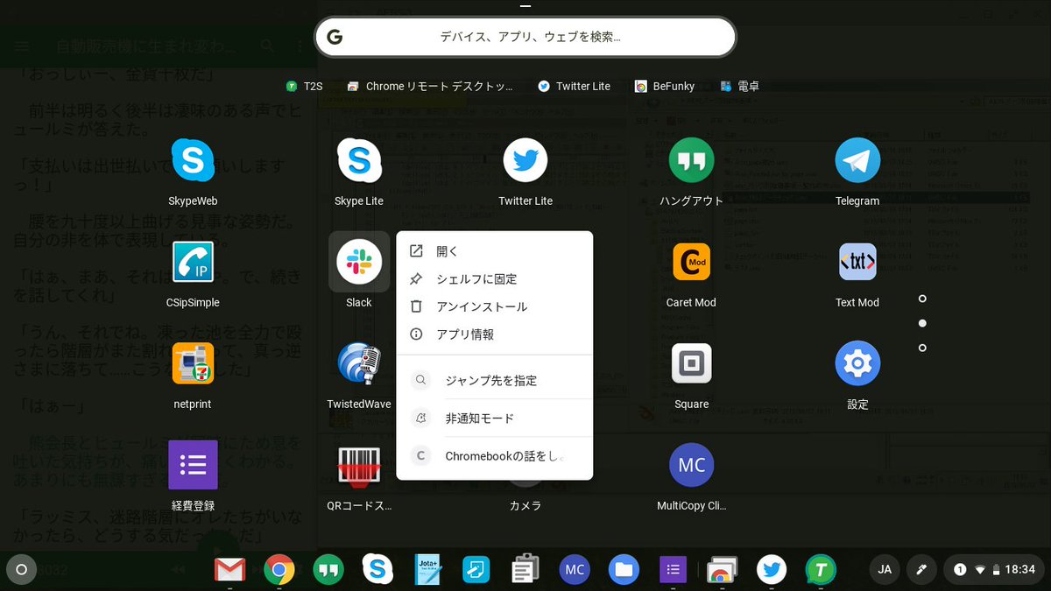Screen dimensions: 1051x591
Task: Open MC app from the shelf
Action: point(575,570)
